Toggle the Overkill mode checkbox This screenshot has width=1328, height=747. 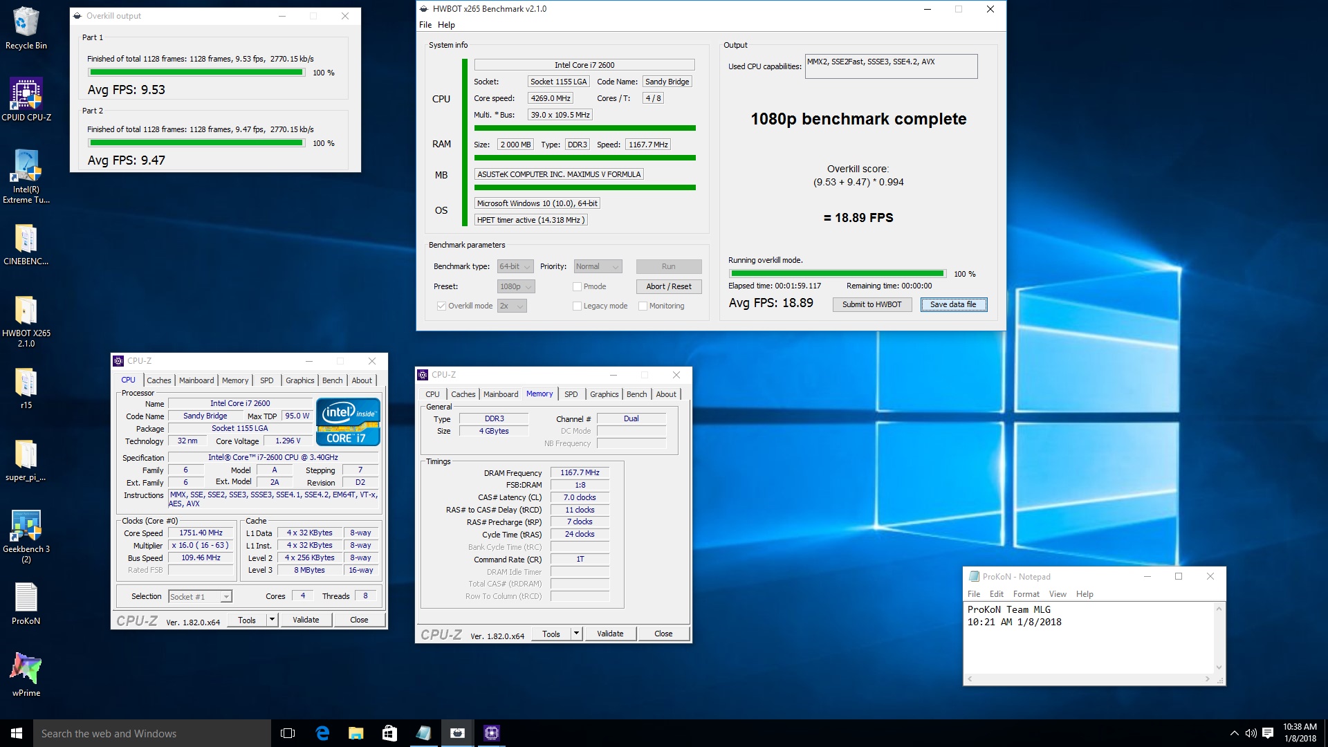pyautogui.click(x=441, y=306)
